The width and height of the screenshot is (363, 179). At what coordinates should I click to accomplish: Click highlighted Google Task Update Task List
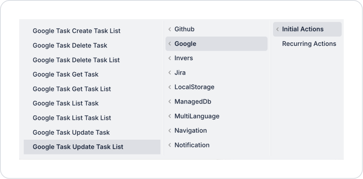pos(78,147)
